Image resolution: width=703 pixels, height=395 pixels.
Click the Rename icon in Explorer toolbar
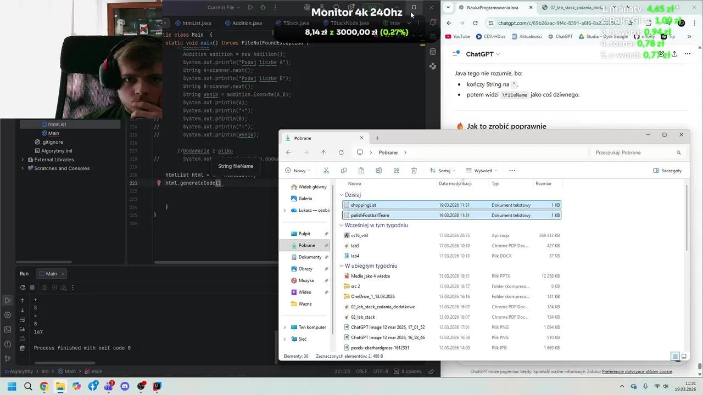click(378, 171)
